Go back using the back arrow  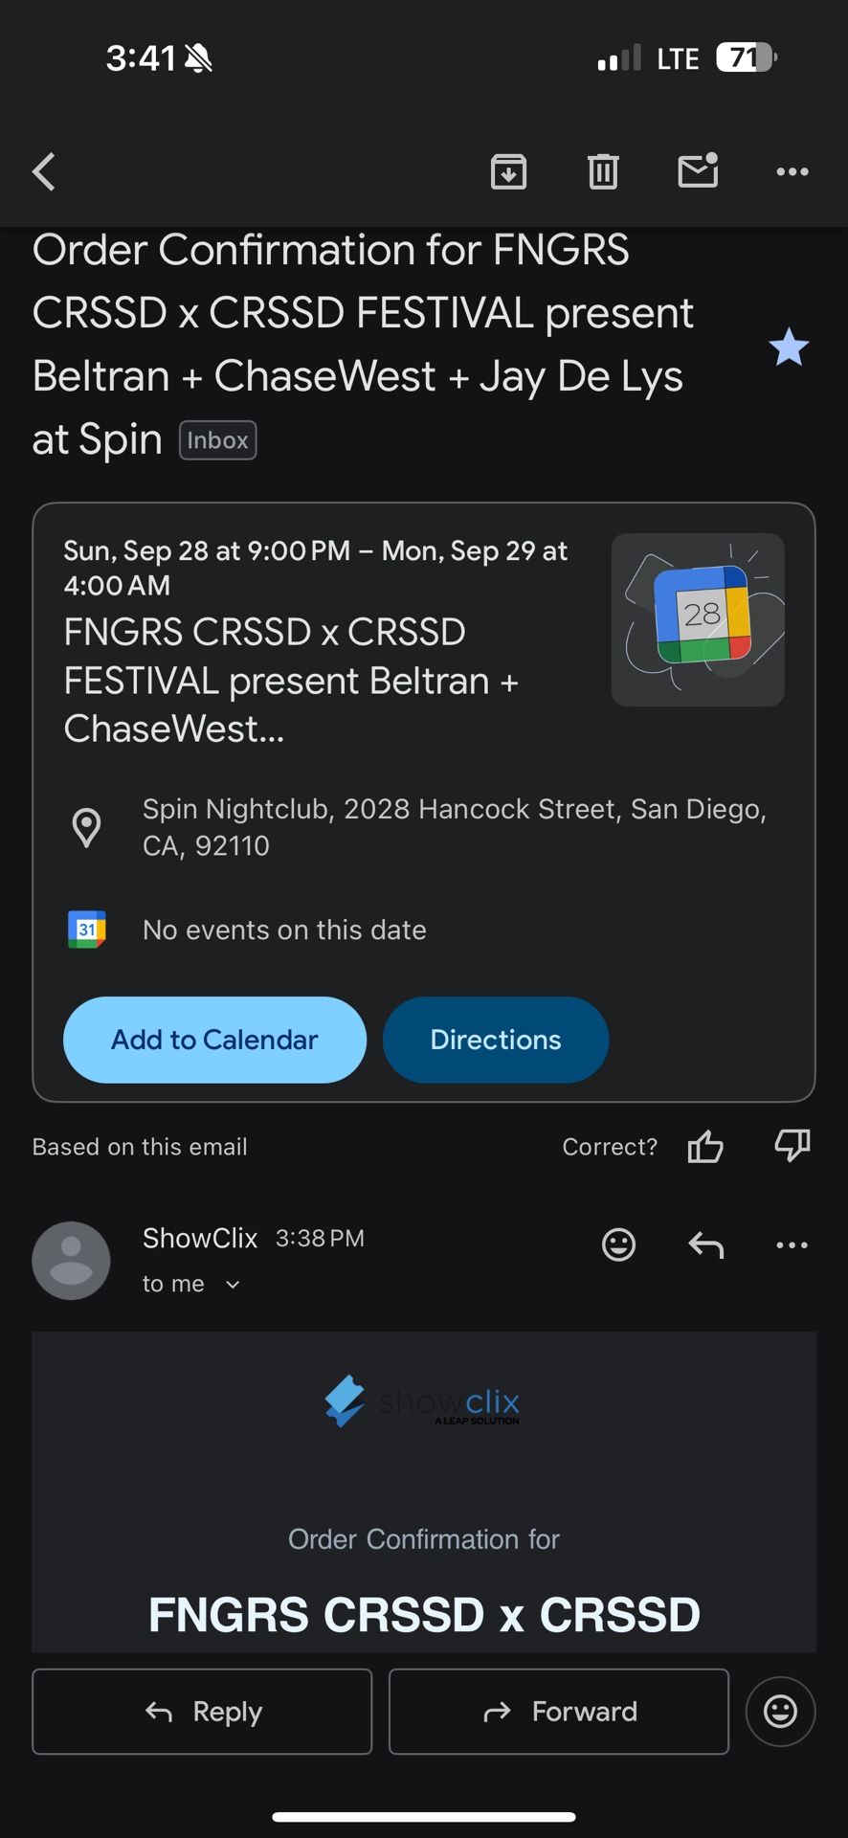tap(44, 172)
